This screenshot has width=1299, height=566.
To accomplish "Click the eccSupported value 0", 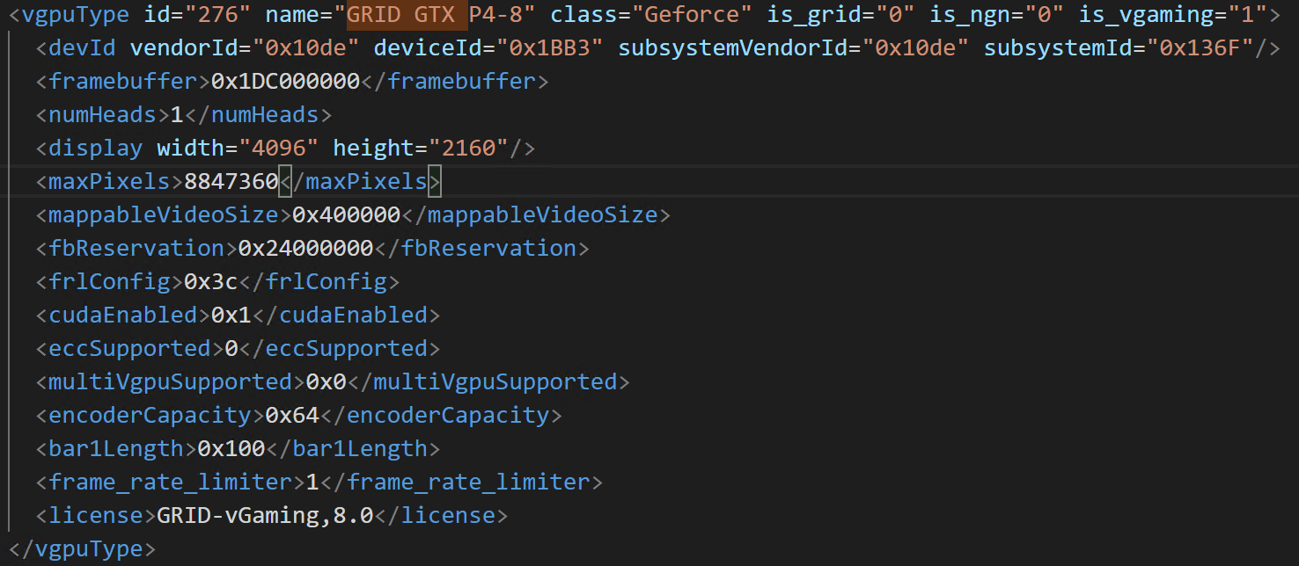I will click(x=231, y=348).
